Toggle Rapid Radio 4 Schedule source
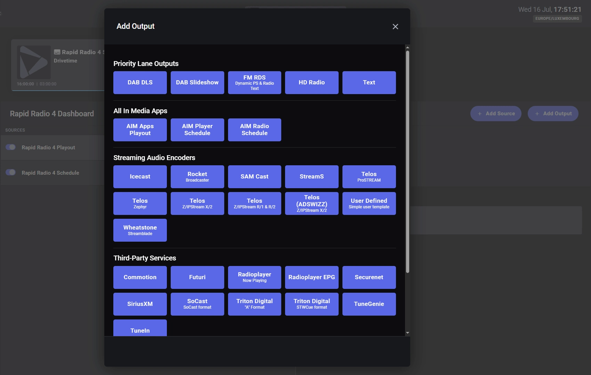 (11, 173)
